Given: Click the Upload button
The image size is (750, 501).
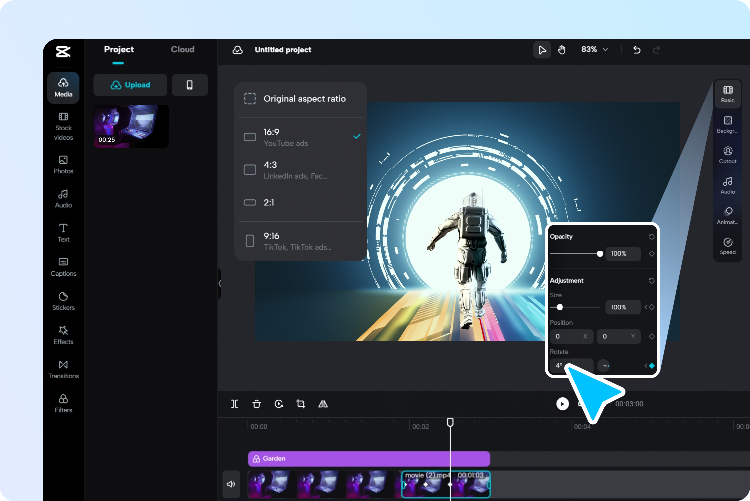Looking at the screenshot, I should [x=130, y=85].
